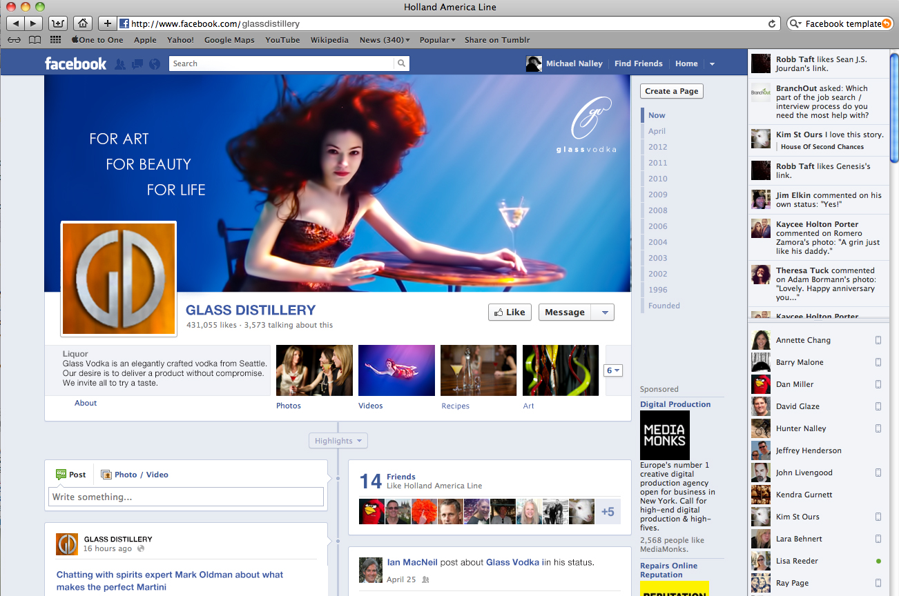This screenshot has width=899, height=596.
Task: Open Top Sites crown icon in toolbar
Action: 58,23
